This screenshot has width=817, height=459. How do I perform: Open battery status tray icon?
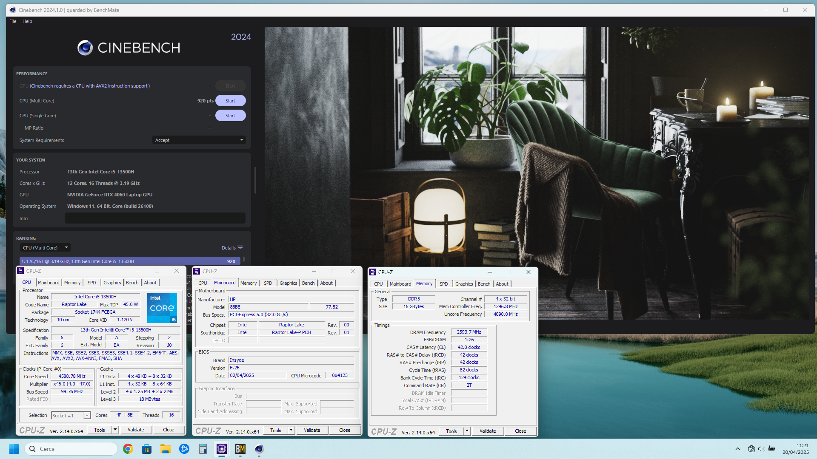(771, 449)
